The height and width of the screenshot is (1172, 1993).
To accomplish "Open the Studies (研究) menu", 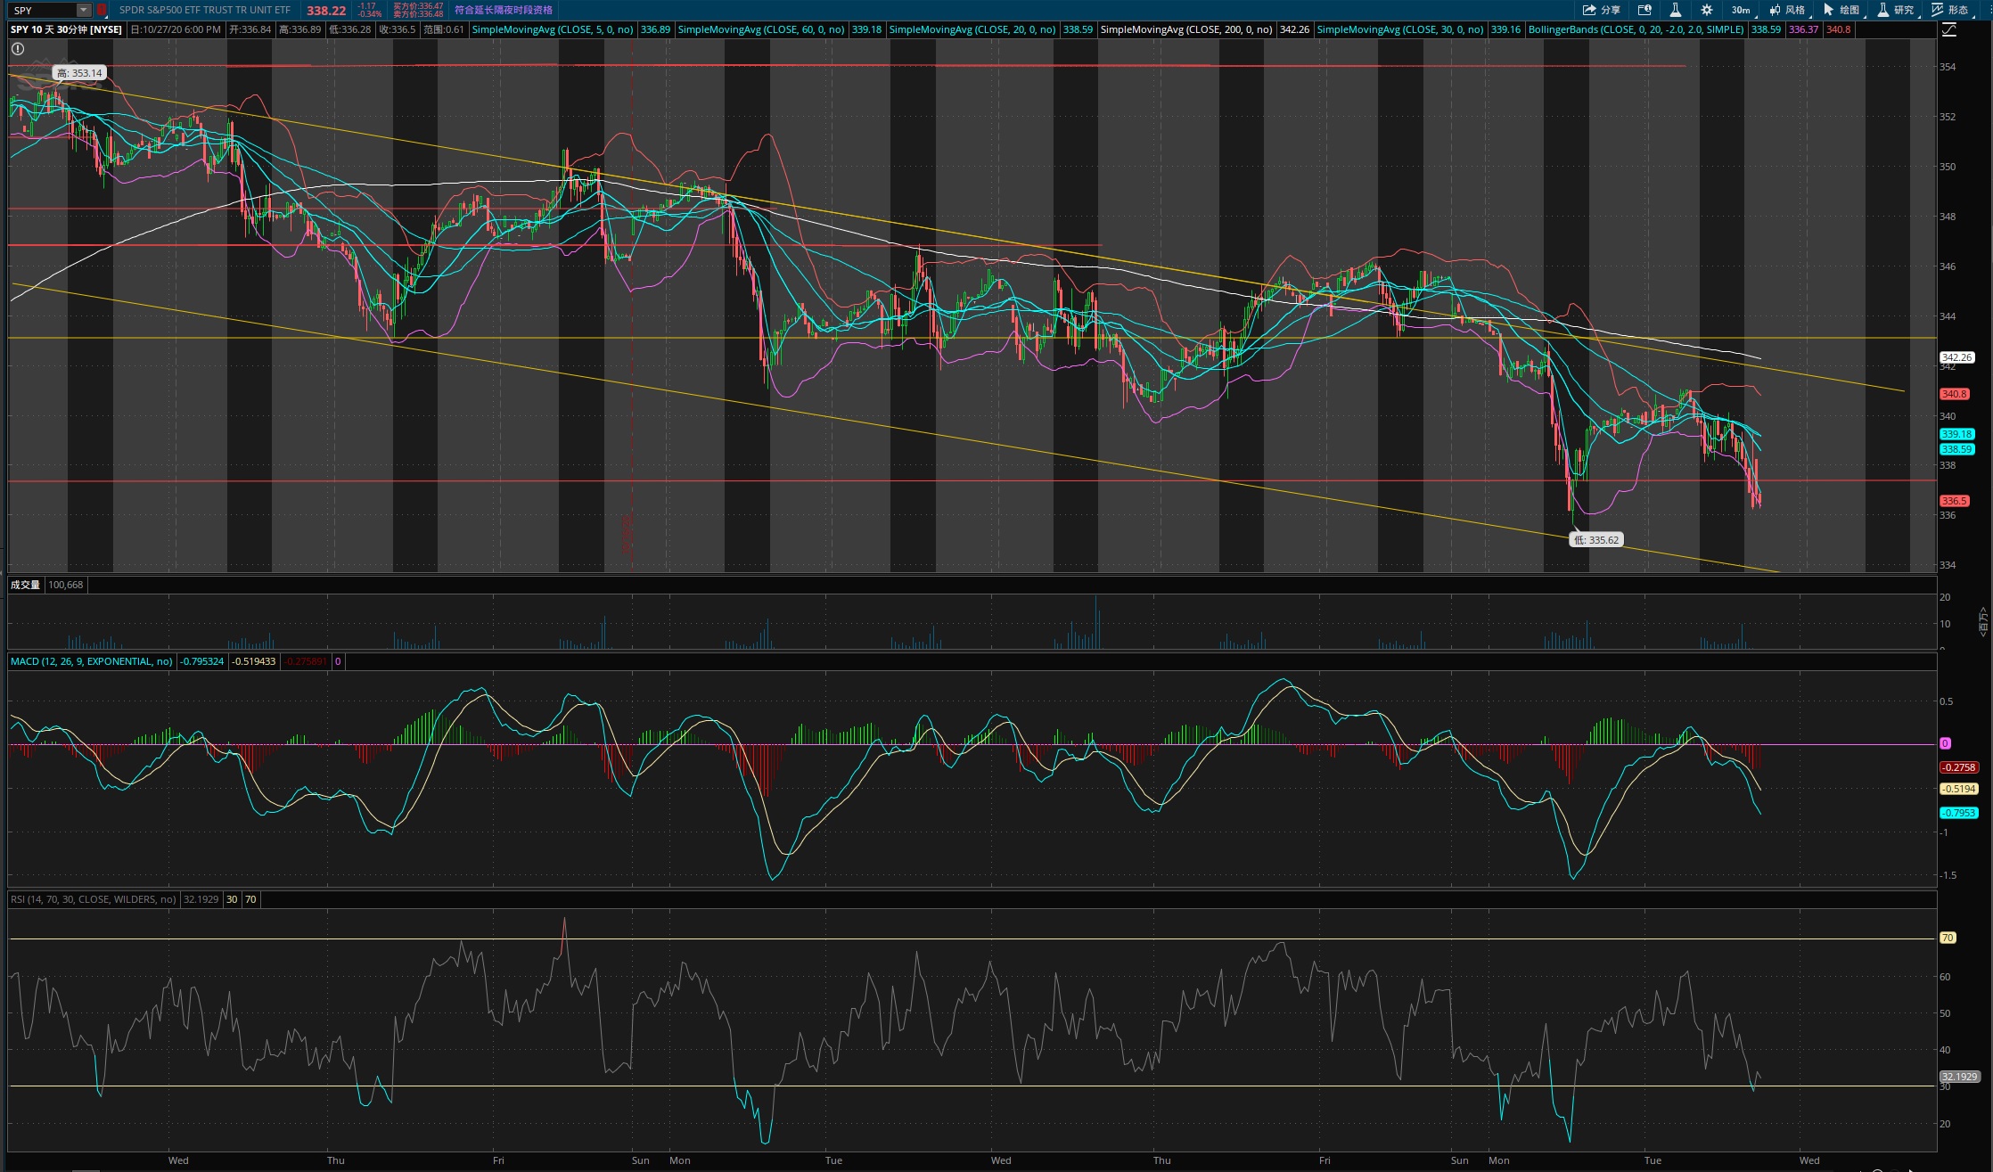I will coord(1897,10).
